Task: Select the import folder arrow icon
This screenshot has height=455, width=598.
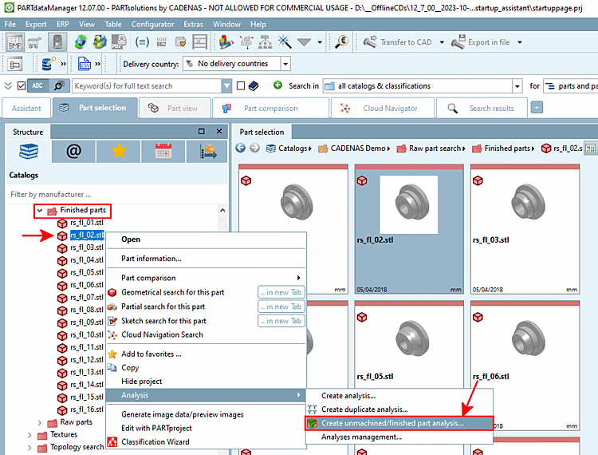Action: click(208, 152)
